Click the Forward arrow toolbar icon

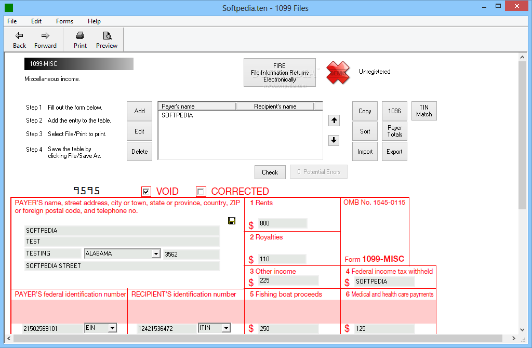tap(46, 35)
